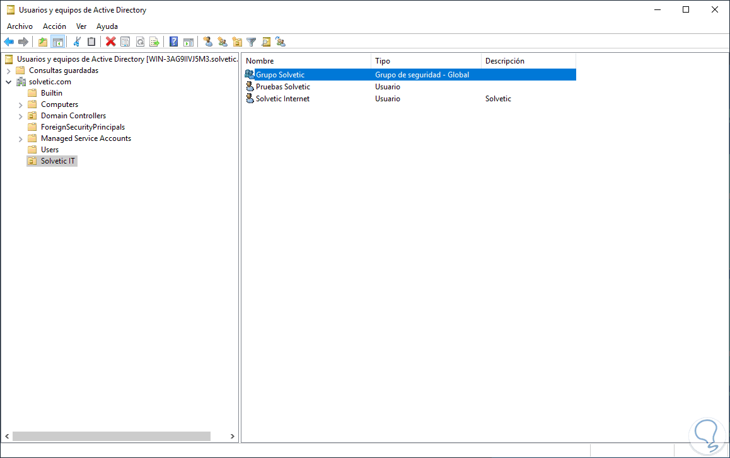Screen dimensions: 730x458
Task: Expand the Computers container
Action: pyautogui.click(x=20, y=105)
